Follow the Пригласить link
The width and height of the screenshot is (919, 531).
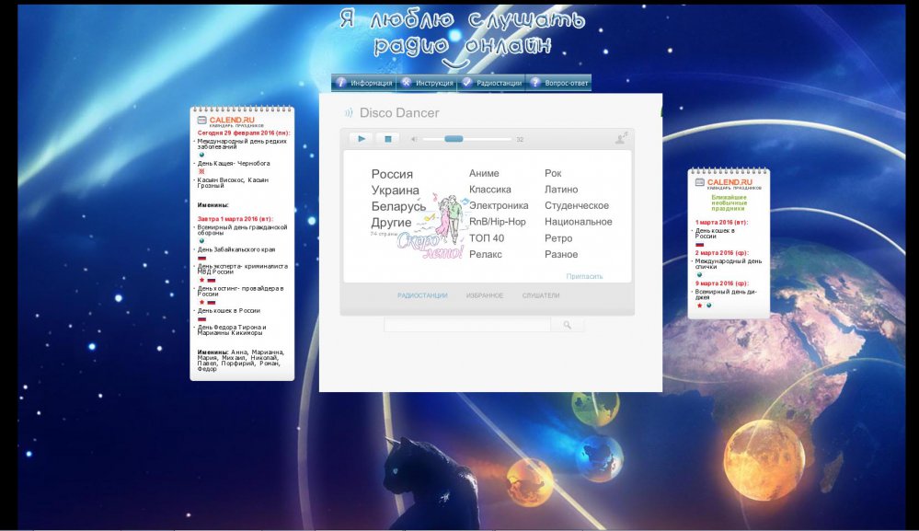pos(584,276)
